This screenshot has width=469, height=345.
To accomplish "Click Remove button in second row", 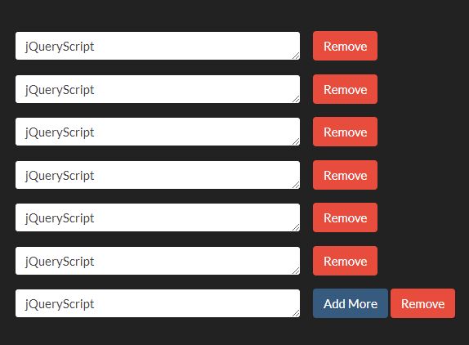I will [345, 89].
